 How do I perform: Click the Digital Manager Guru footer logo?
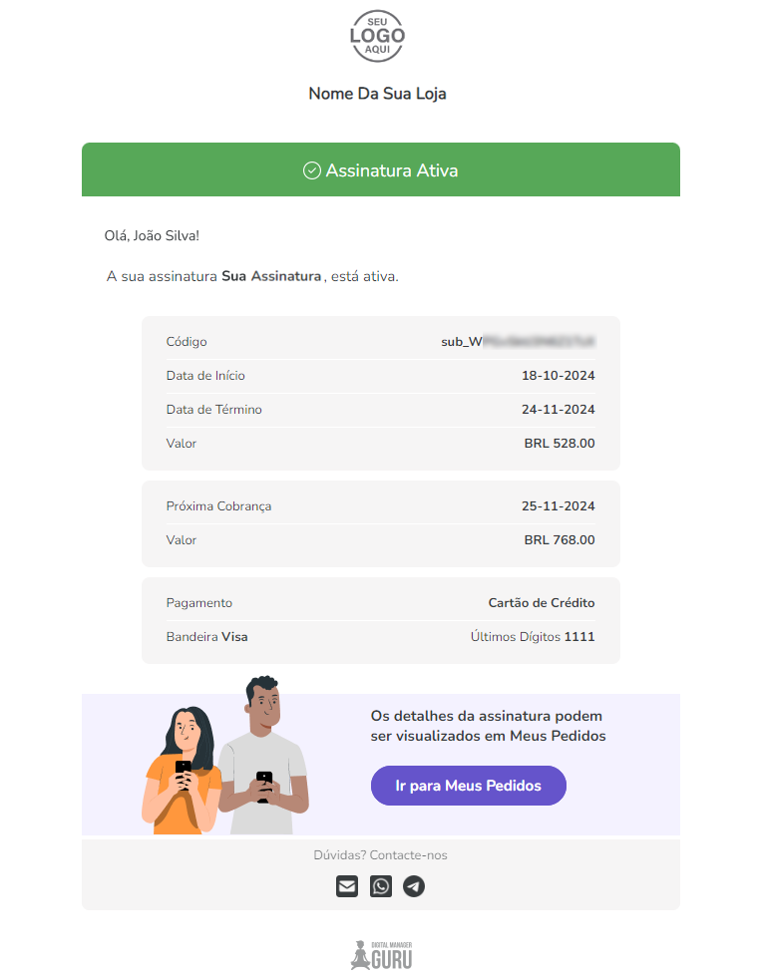click(x=381, y=955)
